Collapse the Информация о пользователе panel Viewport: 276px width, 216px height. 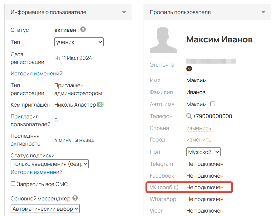click(124, 12)
